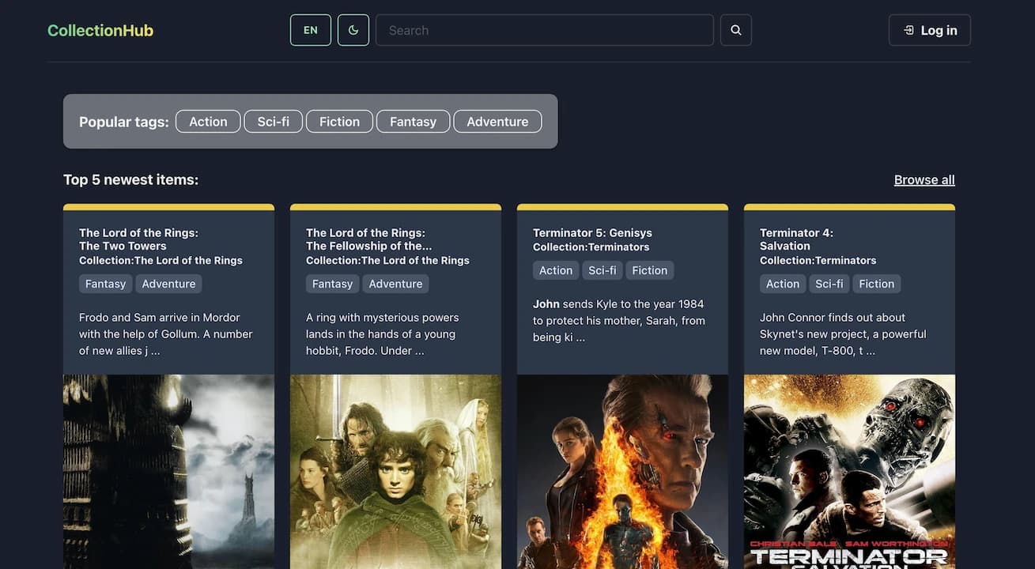Viewport: 1035px width, 569px height.
Task: Focus the Search input field
Action: click(x=545, y=30)
